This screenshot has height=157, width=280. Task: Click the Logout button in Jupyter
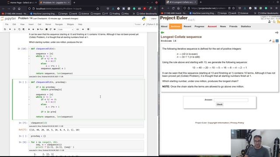tap(154, 18)
